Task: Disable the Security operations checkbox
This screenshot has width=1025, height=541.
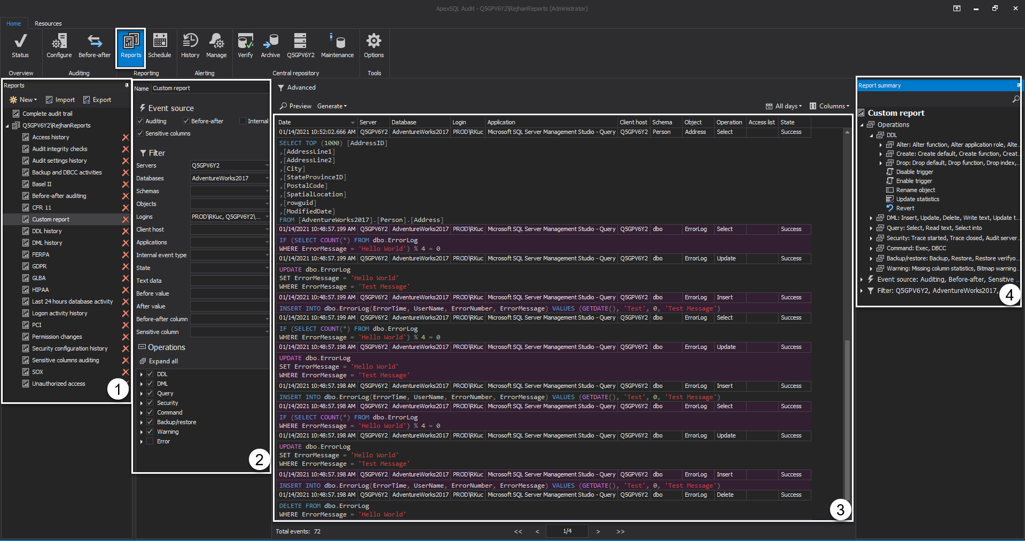Action: click(150, 403)
